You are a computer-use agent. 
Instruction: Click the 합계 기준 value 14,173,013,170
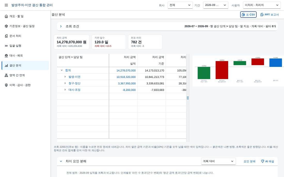pos(154,70)
